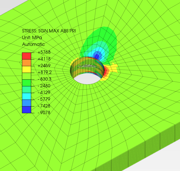Viewport: 180px width, 171px height.
Task: Click the +5768 maximum legend value
Action: pos(44,52)
